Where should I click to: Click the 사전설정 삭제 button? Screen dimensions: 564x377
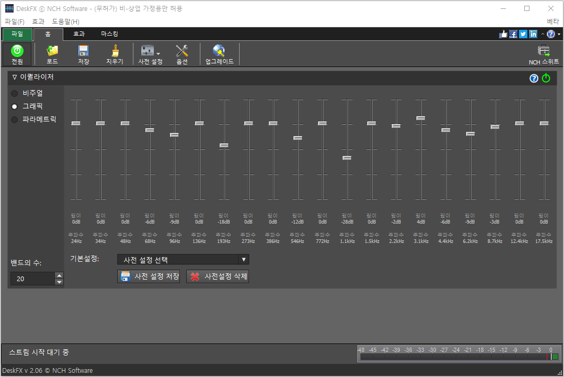(x=218, y=276)
